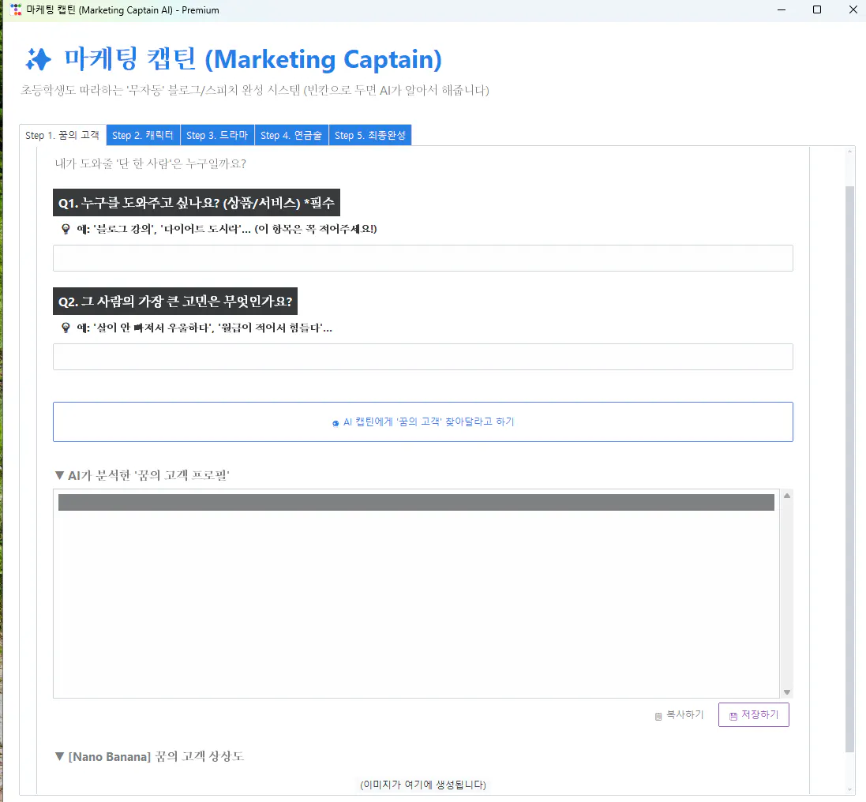
Task: Click the gear icon inside the AI 캡틴 button
Action: pyautogui.click(x=336, y=422)
